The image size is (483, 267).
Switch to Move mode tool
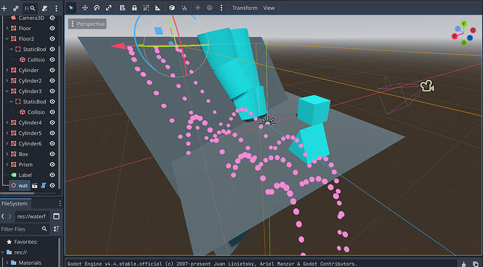pos(85,8)
